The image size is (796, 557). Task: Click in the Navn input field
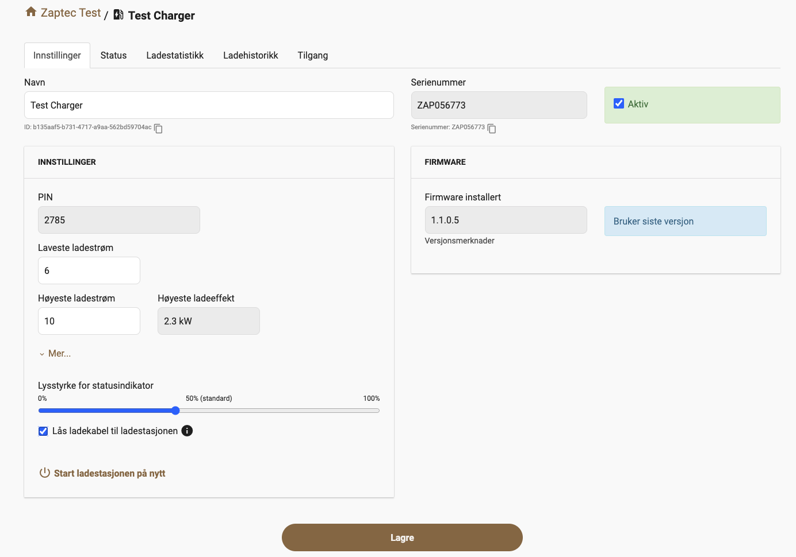click(209, 105)
